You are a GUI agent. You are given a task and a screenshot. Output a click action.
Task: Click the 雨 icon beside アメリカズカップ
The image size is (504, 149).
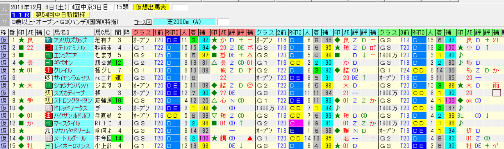(49, 40)
